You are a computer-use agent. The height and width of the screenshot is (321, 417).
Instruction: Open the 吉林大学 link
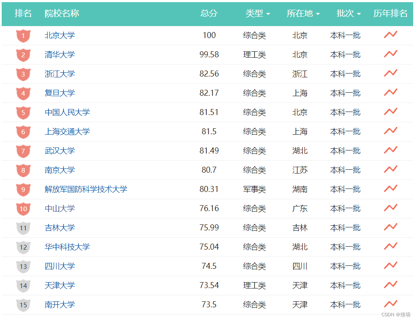click(60, 228)
